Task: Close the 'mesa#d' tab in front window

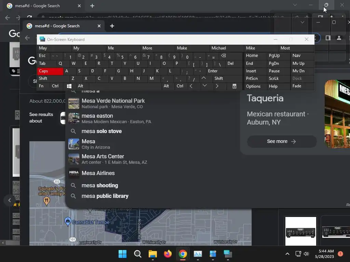Action: click(99, 26)
